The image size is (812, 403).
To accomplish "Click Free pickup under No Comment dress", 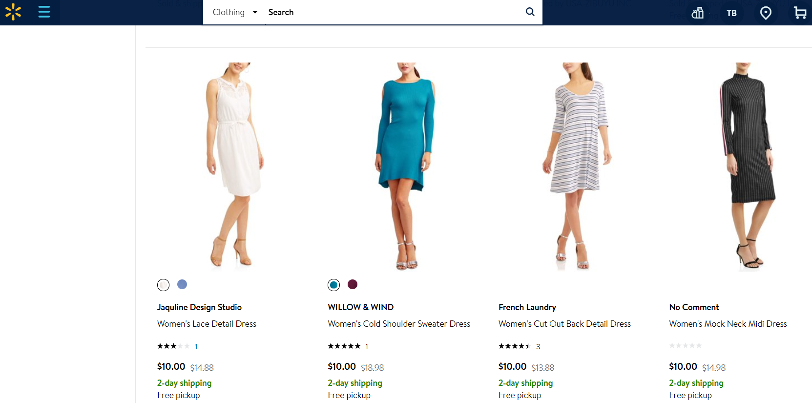I will (x=690, y=395).
